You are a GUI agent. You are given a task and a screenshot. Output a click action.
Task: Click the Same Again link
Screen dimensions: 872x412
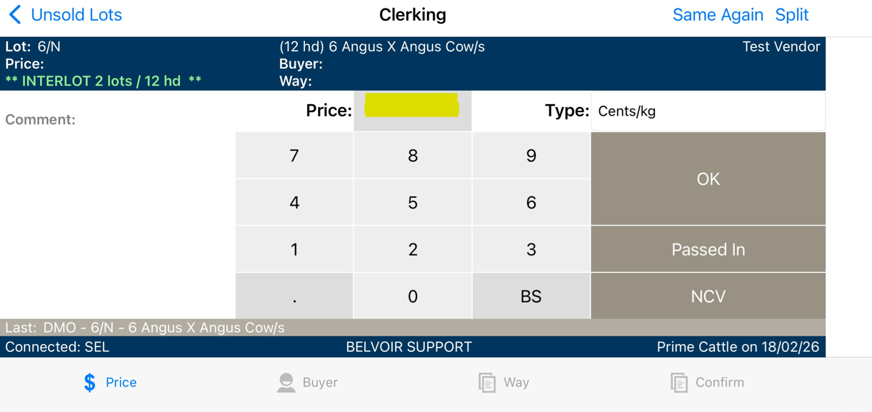coord(718,15)
